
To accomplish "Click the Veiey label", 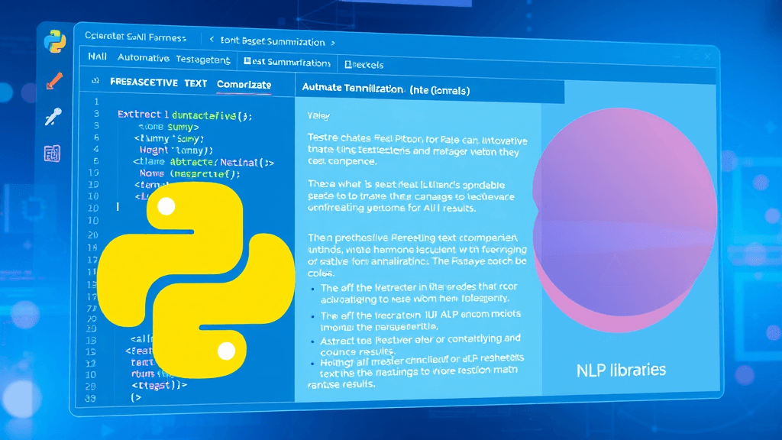I will (318, 116).
